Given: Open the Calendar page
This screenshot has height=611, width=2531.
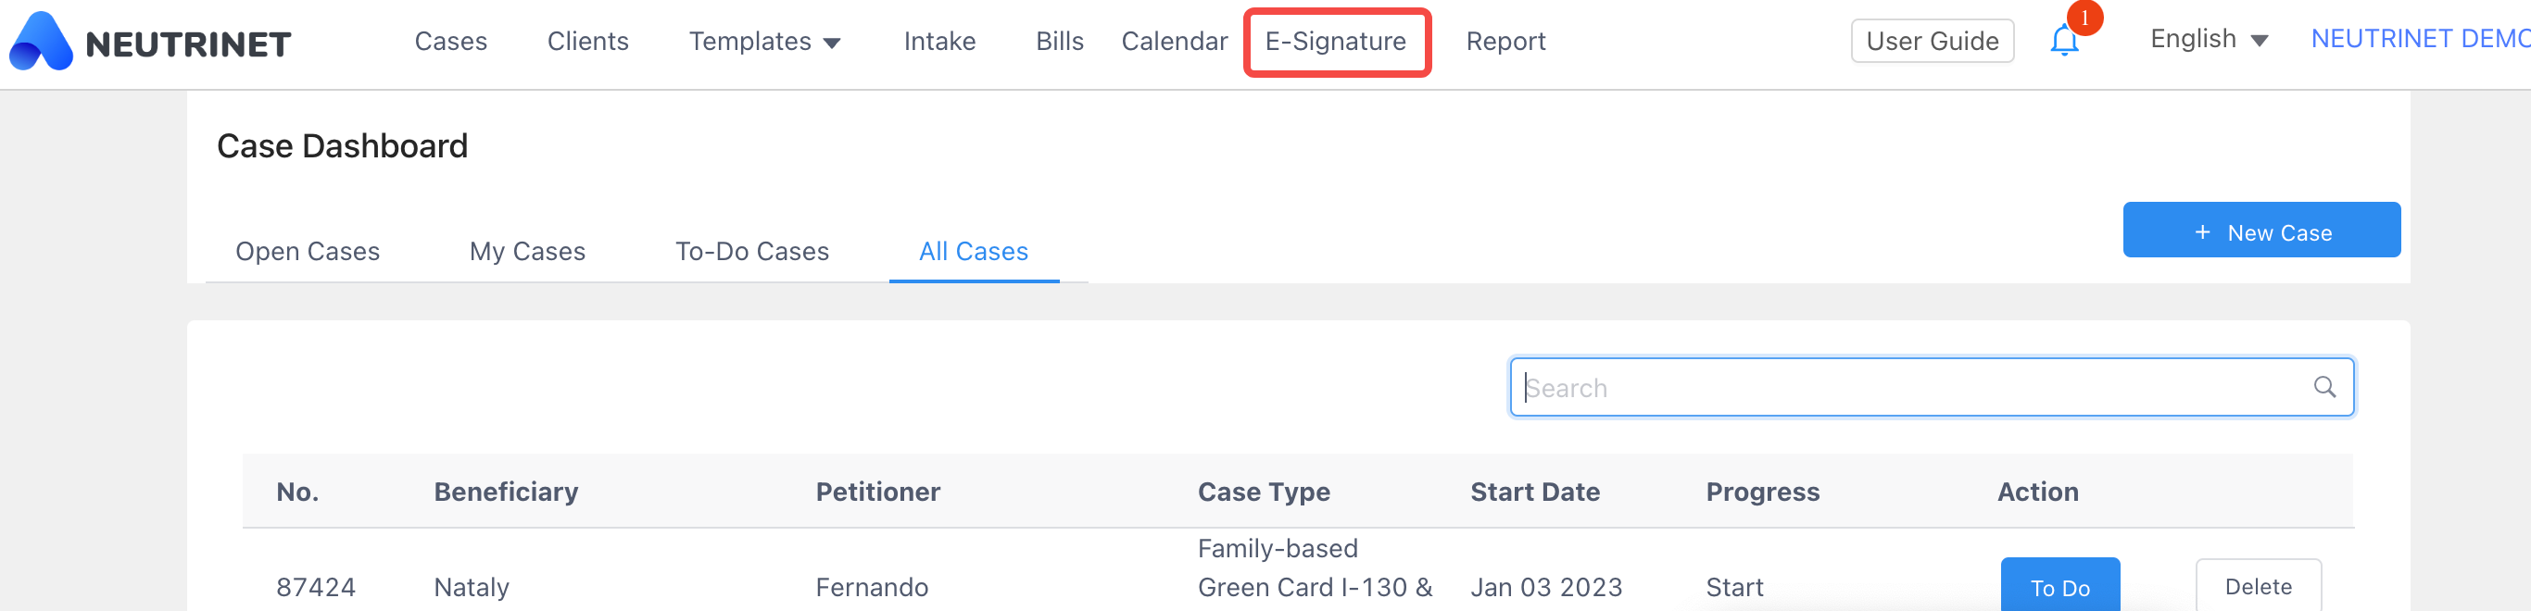Looking at the screenshot, I should coord(1173,42).
